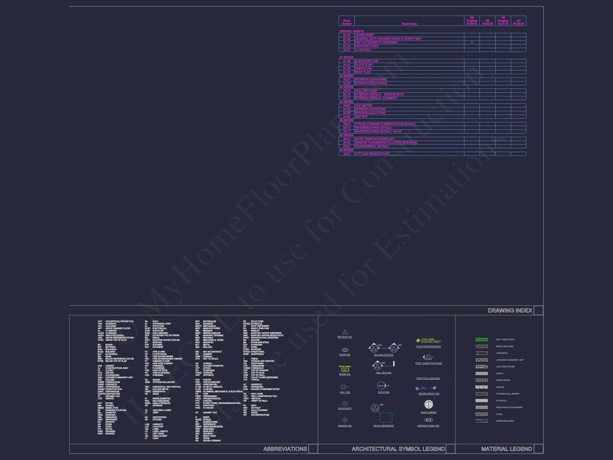Click the yellow Room Tag 101 box

point(345,369)
